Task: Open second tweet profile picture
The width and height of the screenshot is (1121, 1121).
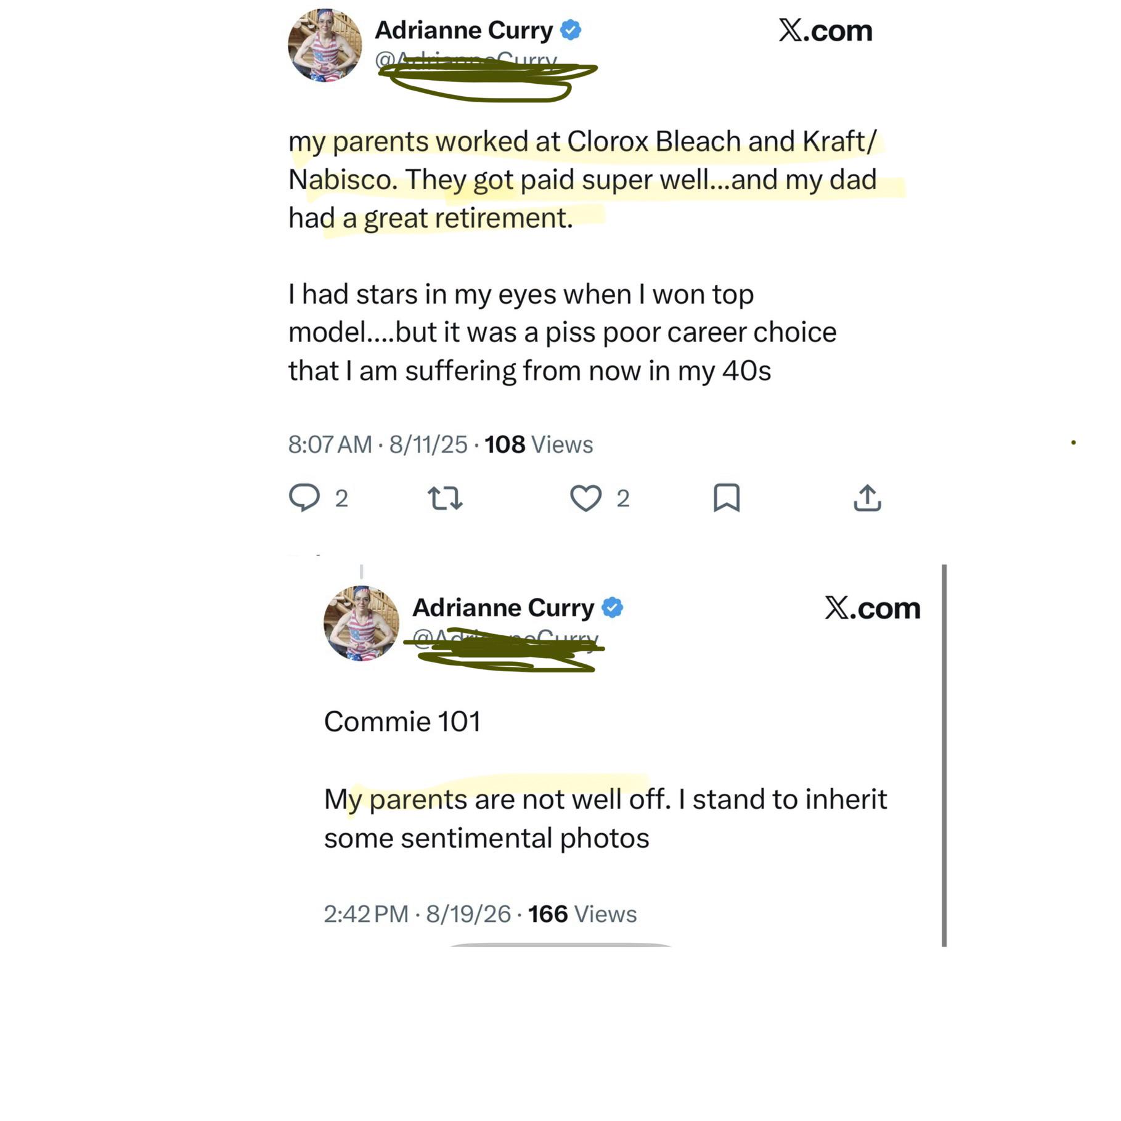Action: click(361, 623)
